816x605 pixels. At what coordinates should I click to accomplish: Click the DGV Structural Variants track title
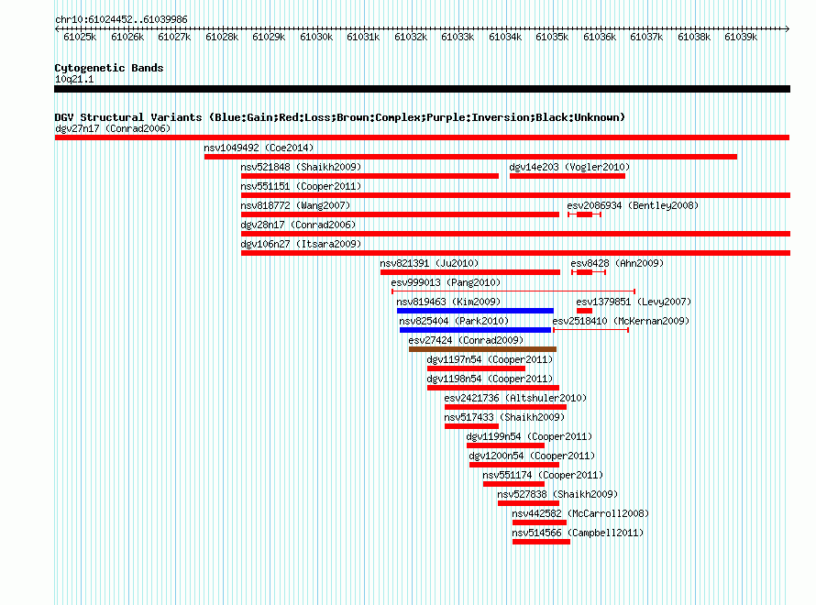(x=340, y=117)
